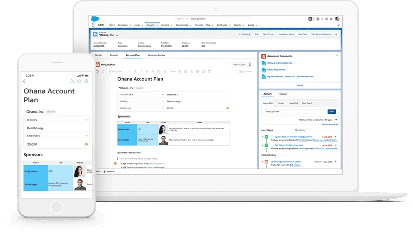Image resolution: width=414 pixels, height=238 pixels.
Task: Open more account actions dropdown arrow
Action: coord(336,34)
